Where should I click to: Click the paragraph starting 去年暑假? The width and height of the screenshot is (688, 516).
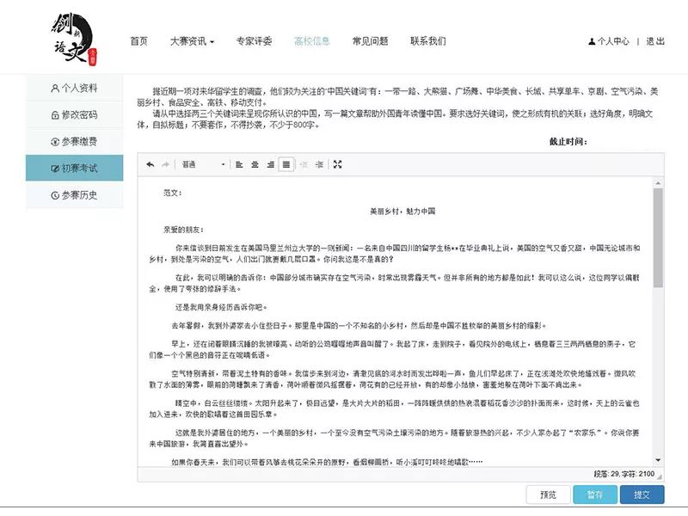359,326
